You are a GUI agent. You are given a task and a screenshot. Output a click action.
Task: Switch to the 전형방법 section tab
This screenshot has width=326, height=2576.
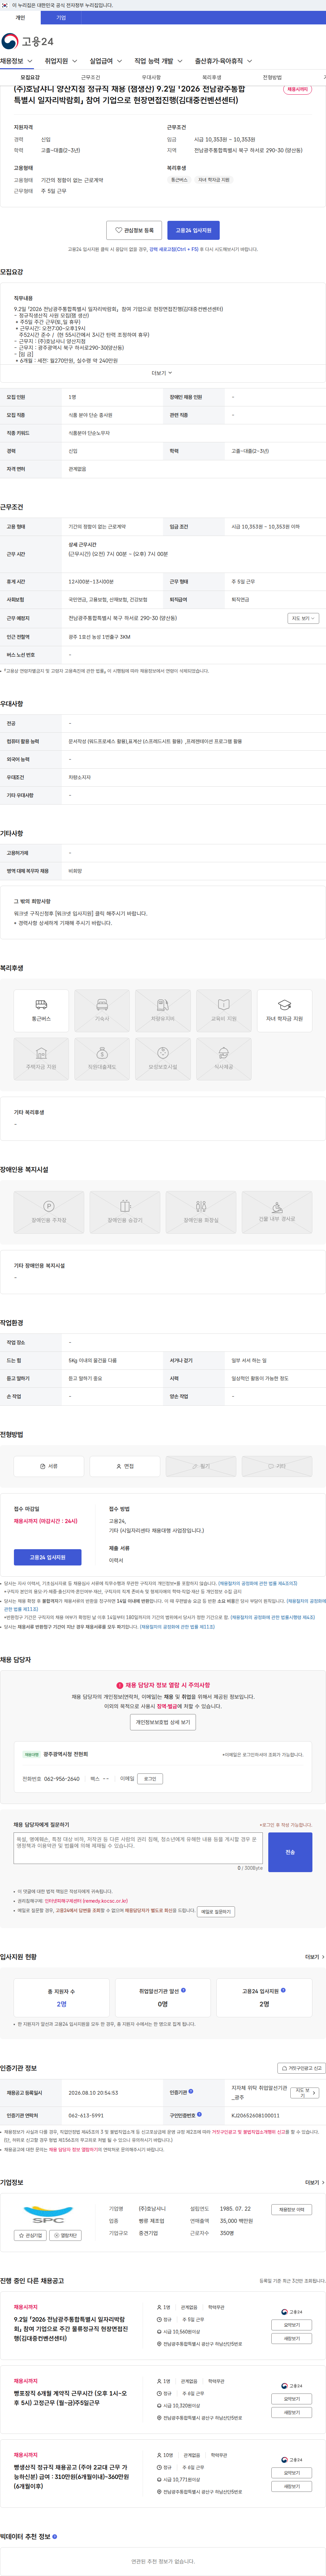pyautogui.click(x=272, y=77)
